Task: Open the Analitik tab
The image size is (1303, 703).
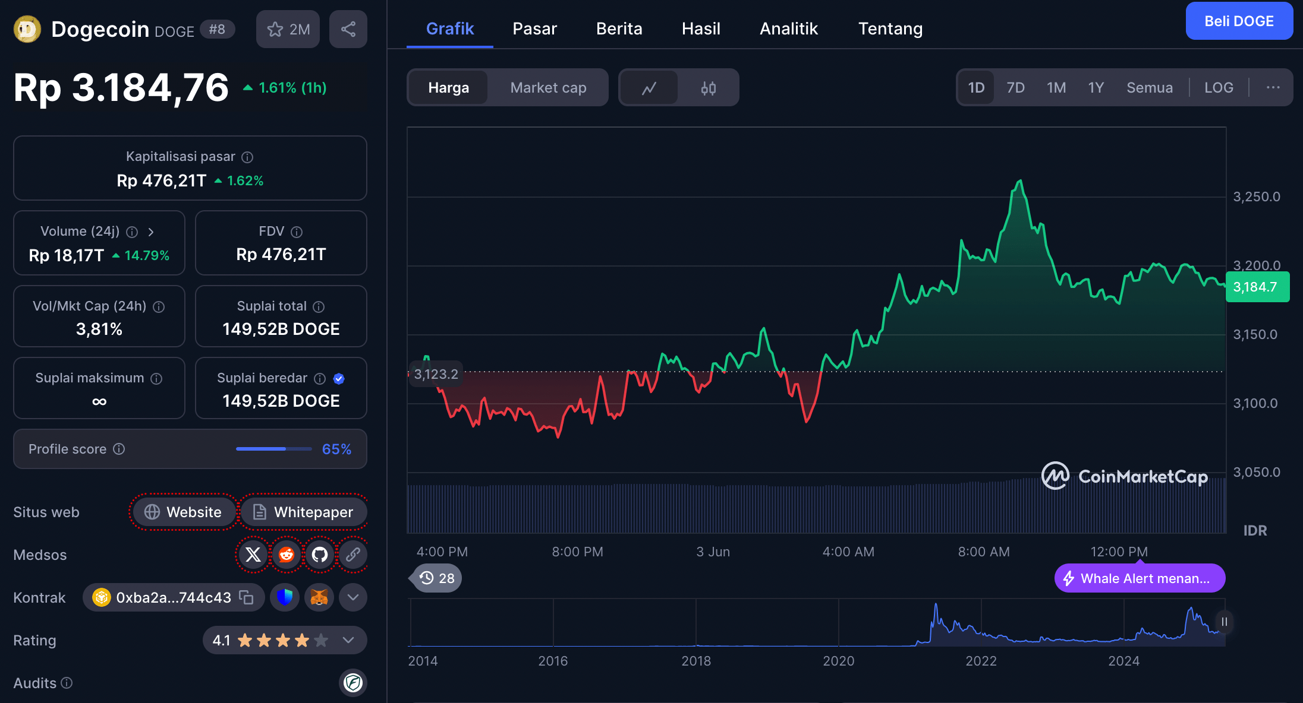Action: (x=789, y=28)
